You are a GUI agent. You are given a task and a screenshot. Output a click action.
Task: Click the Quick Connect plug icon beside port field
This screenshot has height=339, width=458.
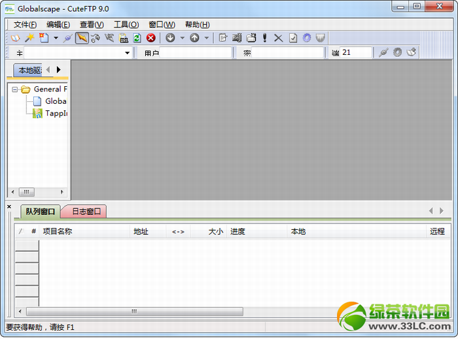tap(383, 52)
